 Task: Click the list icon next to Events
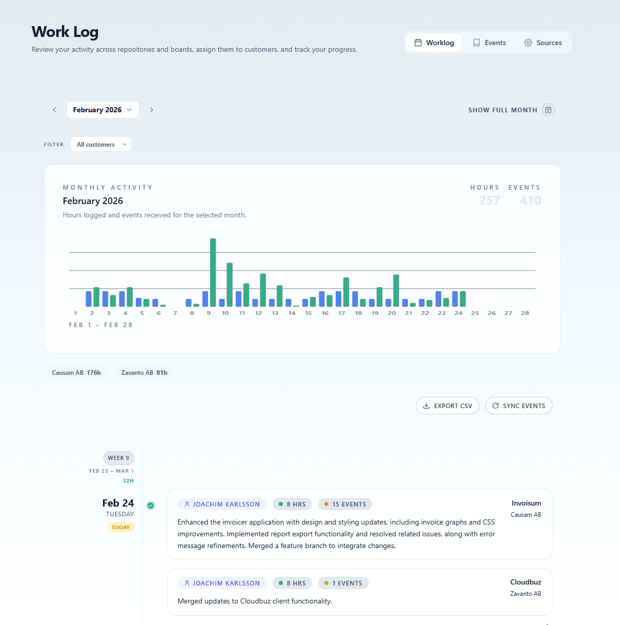(477, 43)
